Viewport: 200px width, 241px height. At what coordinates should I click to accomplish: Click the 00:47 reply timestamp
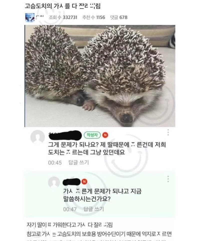(70, 209)
